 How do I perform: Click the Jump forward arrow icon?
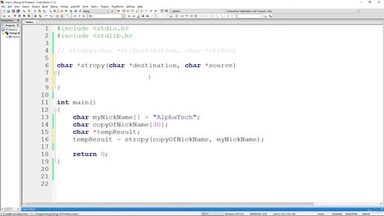tap(9, 16)
